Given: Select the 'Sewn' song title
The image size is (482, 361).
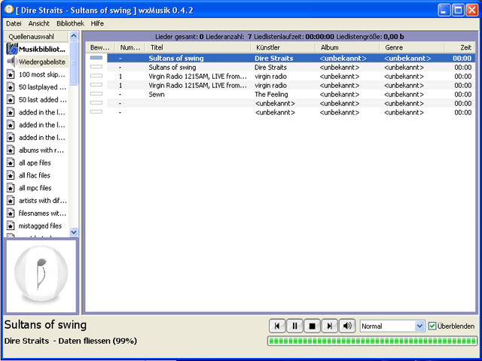Looking at the screenshot, I should click(x=157, y=95).
